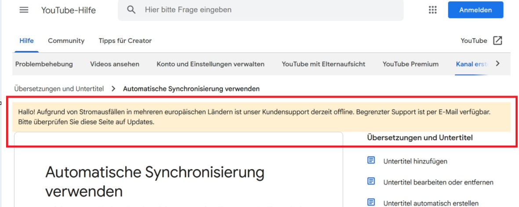Screen dimensions: 519x207
Task: Switch to the Hilfe tab
Action: point(26,41)
